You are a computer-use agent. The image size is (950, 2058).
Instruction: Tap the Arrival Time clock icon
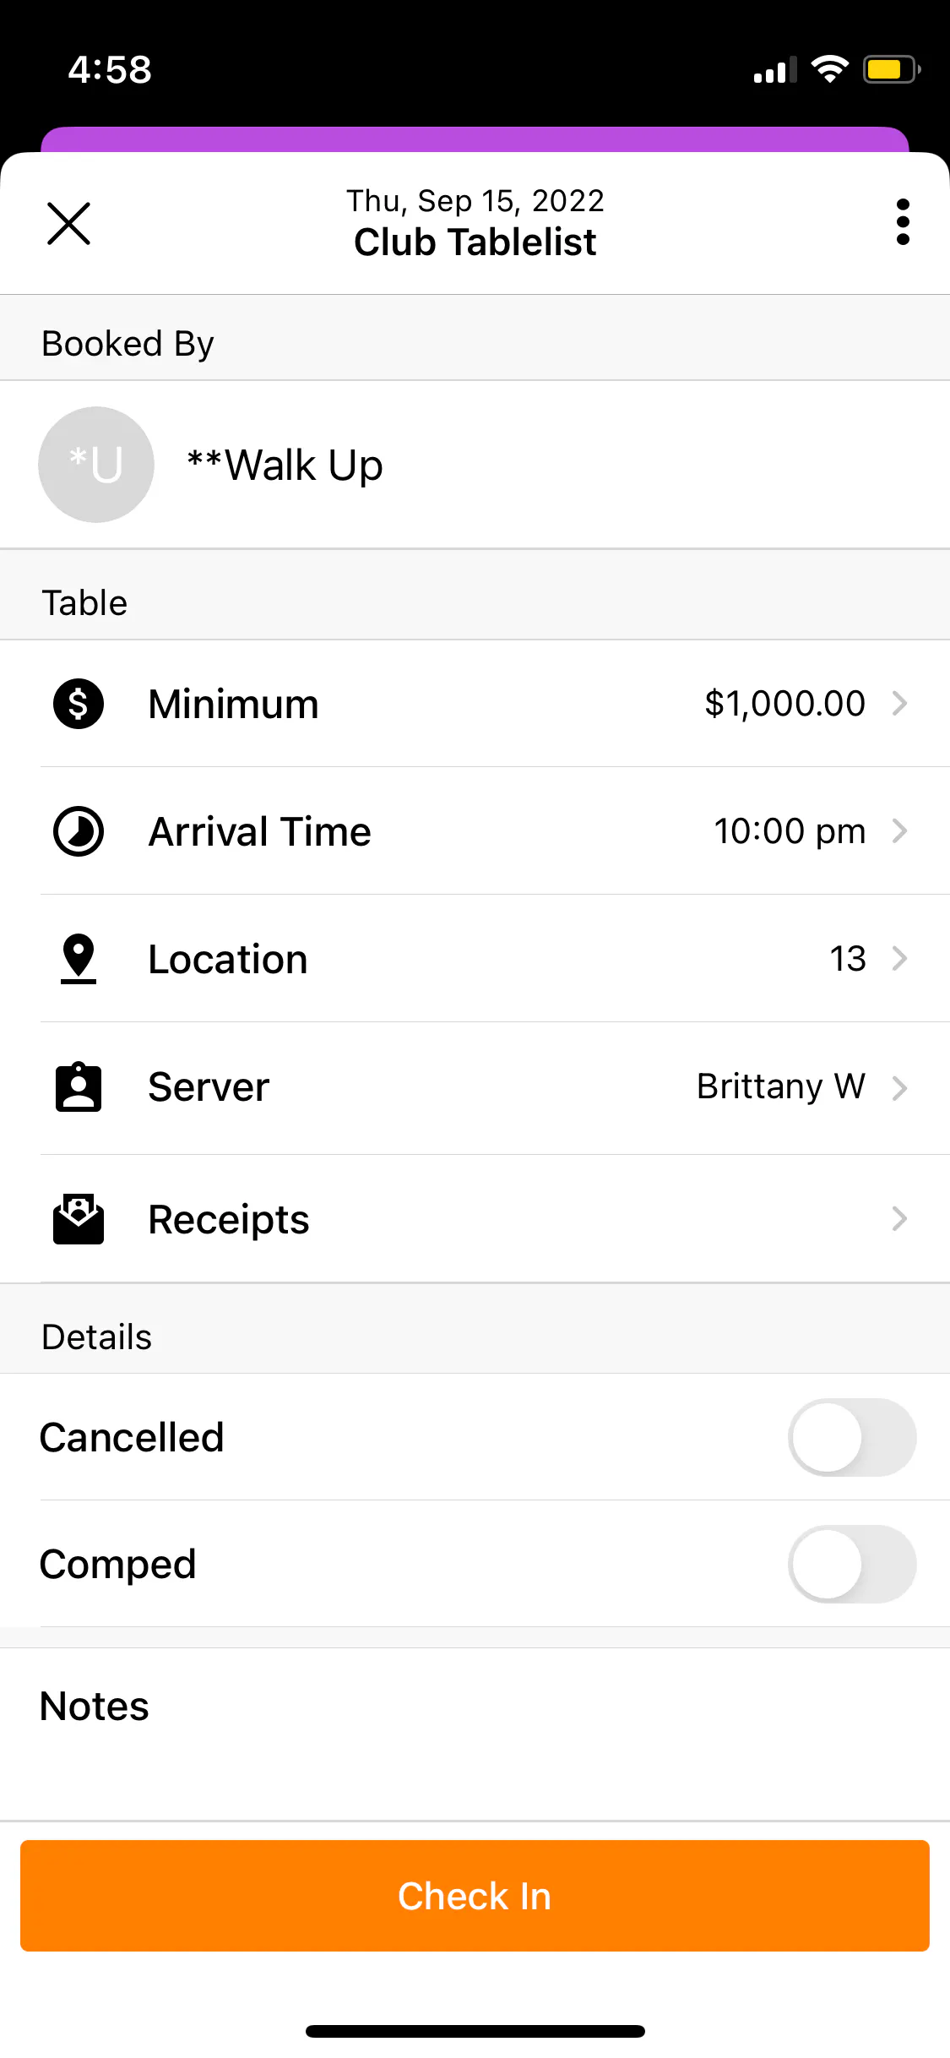tap(79, 831)
